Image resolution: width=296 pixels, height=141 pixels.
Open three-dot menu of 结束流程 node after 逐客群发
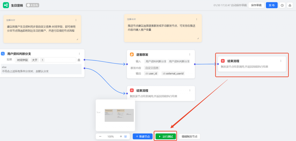(x=281, y=61)
